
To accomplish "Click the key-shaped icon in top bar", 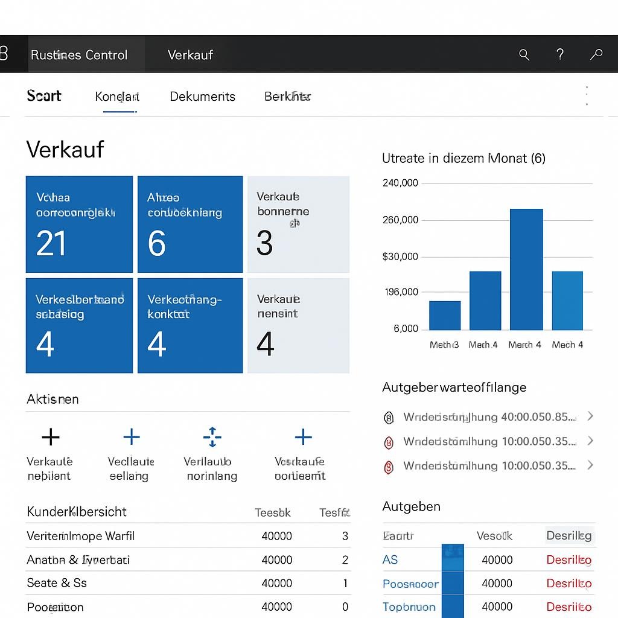I will coord(596,55).
